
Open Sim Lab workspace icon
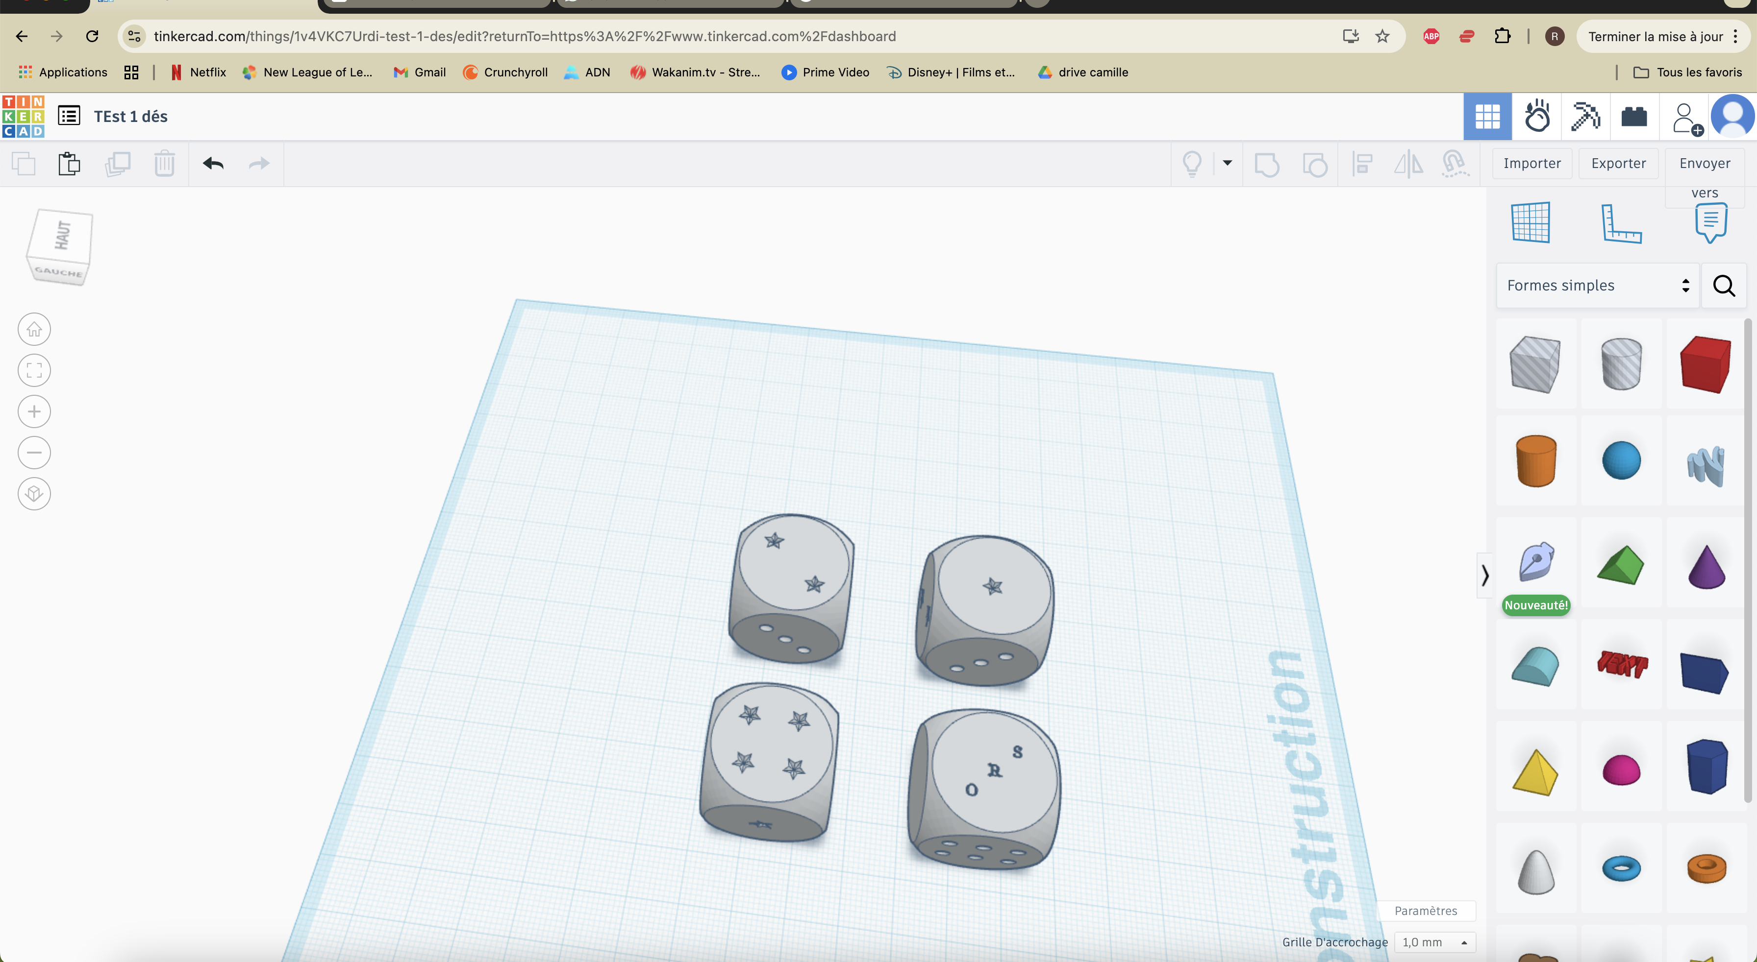(1537, 117)
